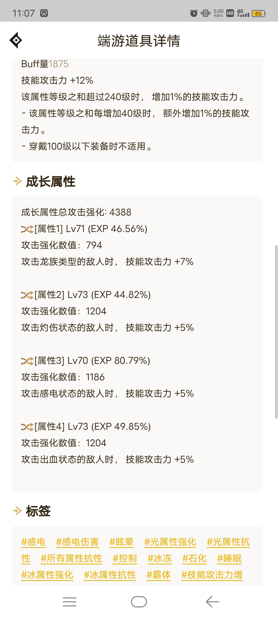
Task: Select the #控制 tag
Action: 125,558
